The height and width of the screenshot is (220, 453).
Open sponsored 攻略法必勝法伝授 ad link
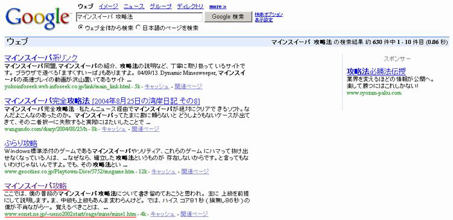(376, 71)
